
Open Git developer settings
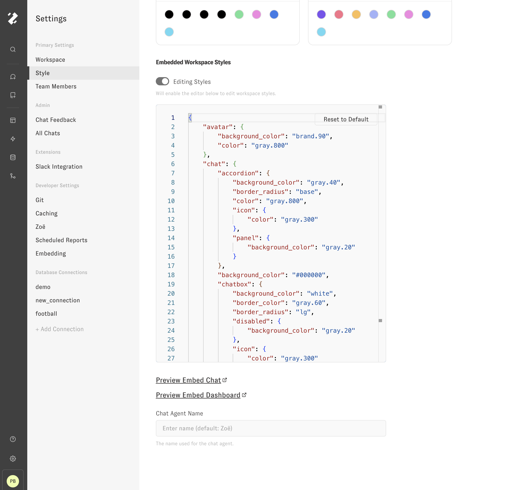point(83,200)
